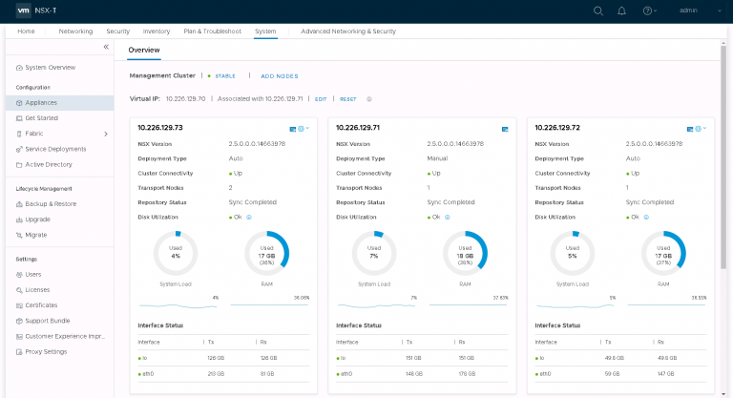The width and height of the screenshot is (733, 398).
Task: Click System Load 4% donut chart
Action: pyautogui.click(x=176, y=253)
